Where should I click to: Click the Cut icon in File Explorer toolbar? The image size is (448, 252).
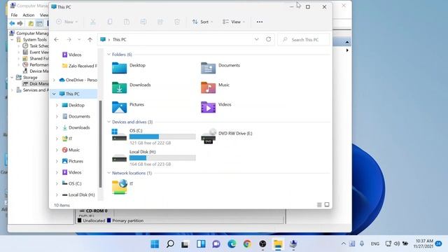click(93, 22)
